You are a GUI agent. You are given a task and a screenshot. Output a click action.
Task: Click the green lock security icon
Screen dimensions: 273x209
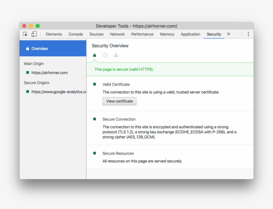click(95, 55)
